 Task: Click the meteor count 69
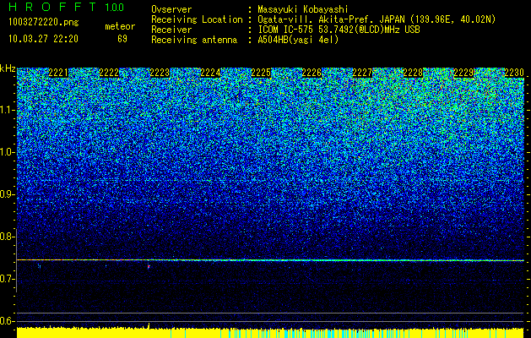[x=122, y=39]
